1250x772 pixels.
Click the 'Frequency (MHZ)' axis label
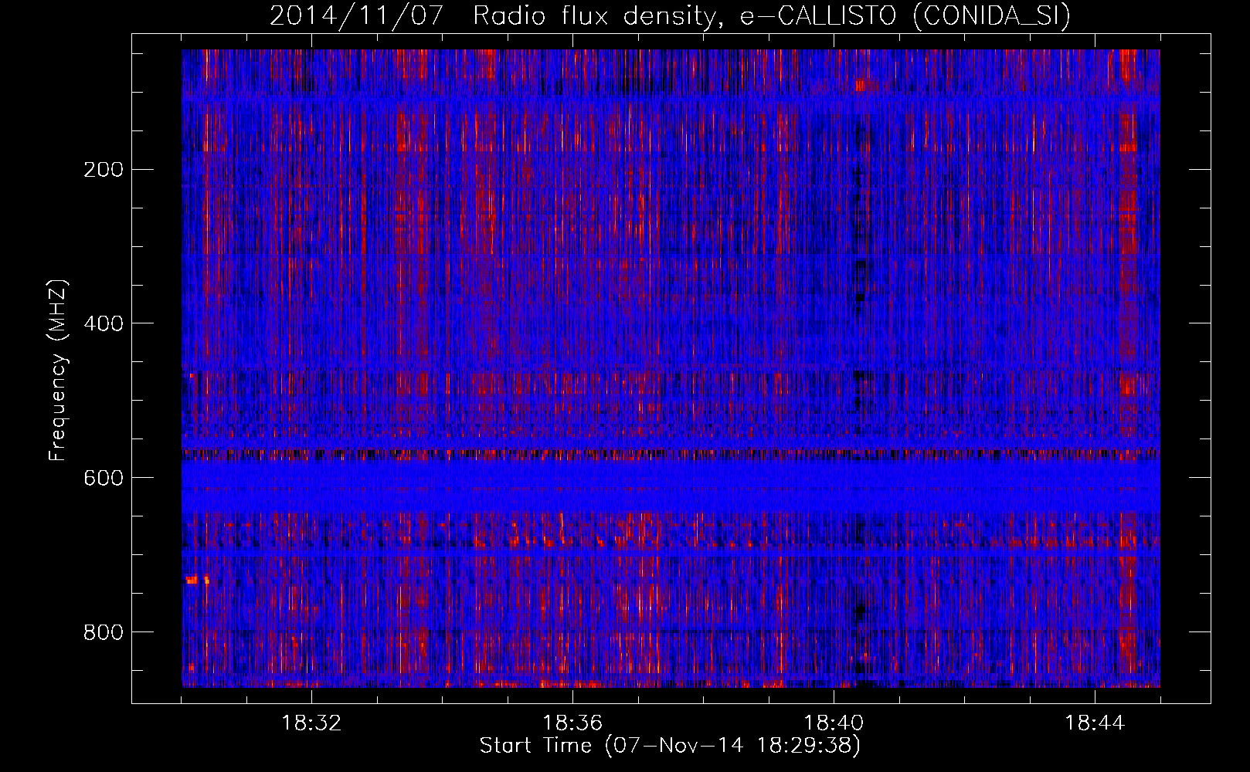click(x=58, y=370)
